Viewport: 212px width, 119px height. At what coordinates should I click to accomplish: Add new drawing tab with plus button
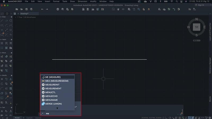coord(18,14)
